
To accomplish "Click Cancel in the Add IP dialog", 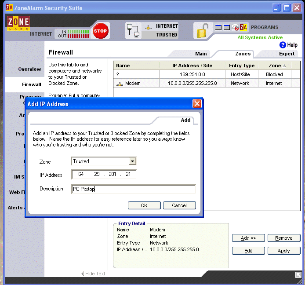I will click(179, 205).
